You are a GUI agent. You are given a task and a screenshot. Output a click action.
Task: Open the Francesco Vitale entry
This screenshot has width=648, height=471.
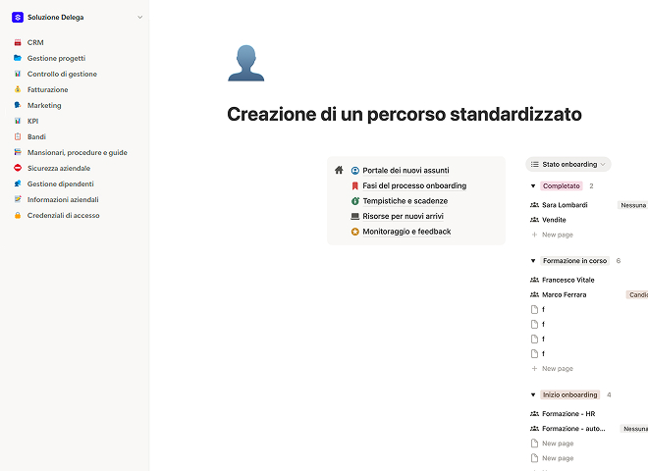click(x=568, y=280)
